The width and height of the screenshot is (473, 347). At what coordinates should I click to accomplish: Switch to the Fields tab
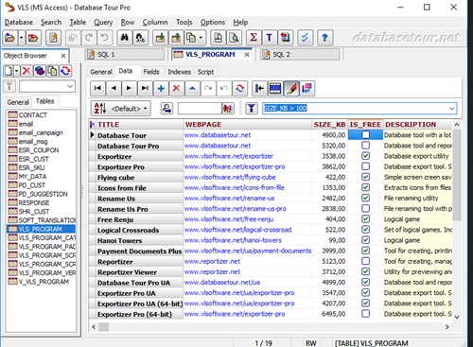pyautogui.click(x=151, y=72)
